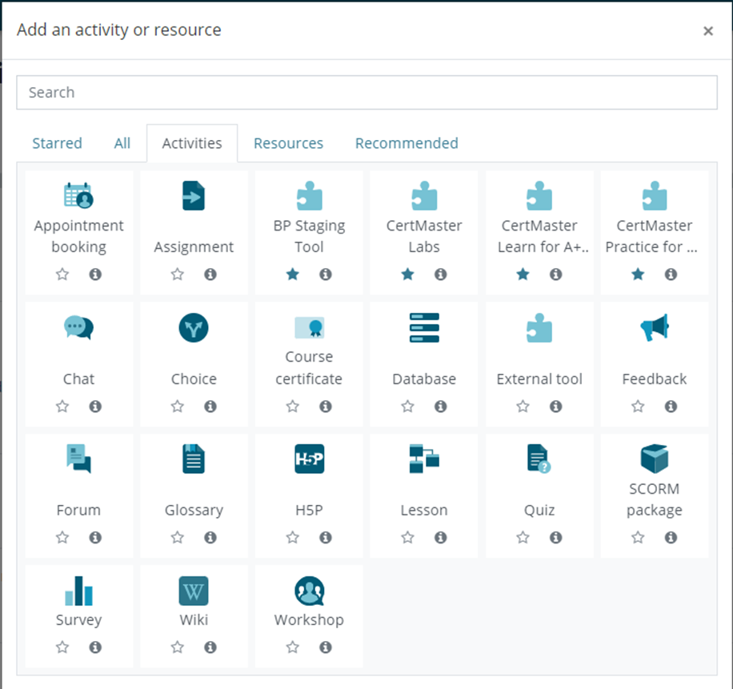This screenshot has width=733, height=689.
Task: Show info for the Chat activity
Action: [x=95, y=407]
